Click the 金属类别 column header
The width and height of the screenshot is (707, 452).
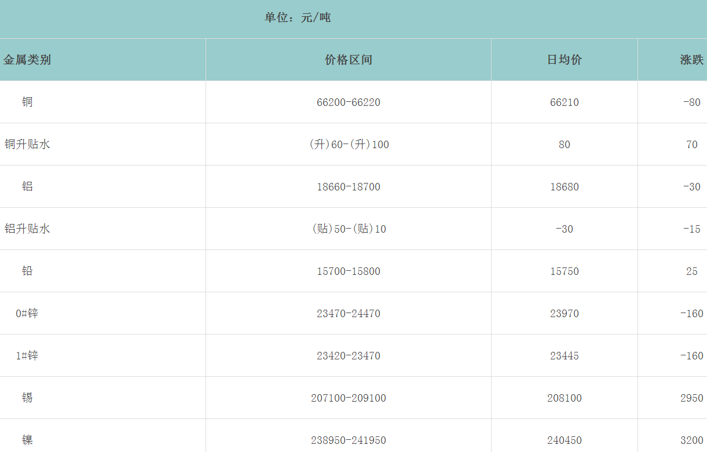(x=27, y=60)
